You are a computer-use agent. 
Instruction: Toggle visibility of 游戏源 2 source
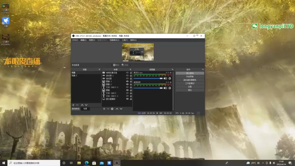(x=127, y=76)
